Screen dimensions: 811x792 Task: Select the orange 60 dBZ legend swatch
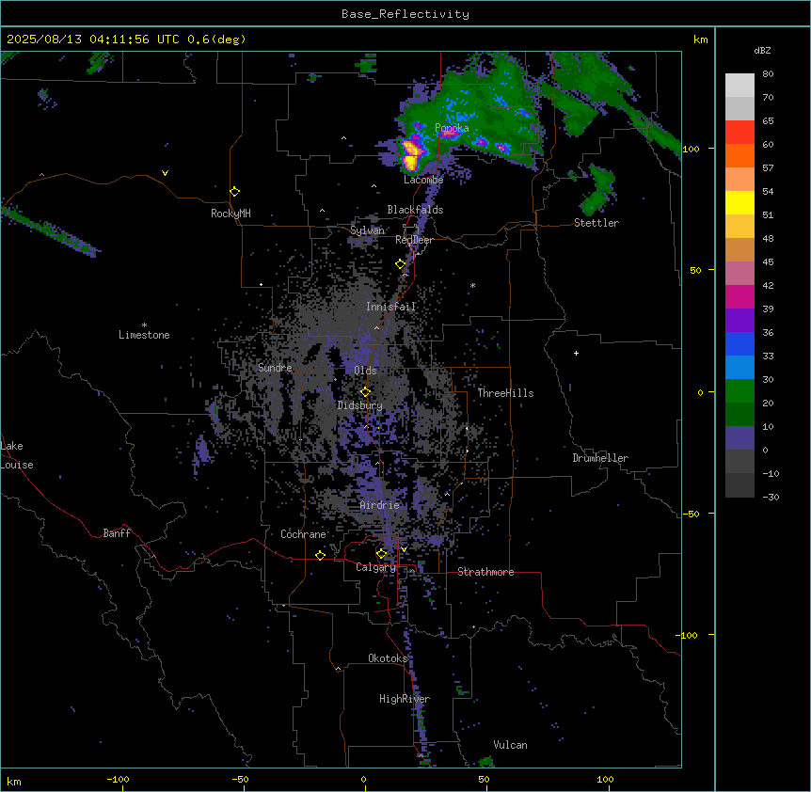point(739,155)
